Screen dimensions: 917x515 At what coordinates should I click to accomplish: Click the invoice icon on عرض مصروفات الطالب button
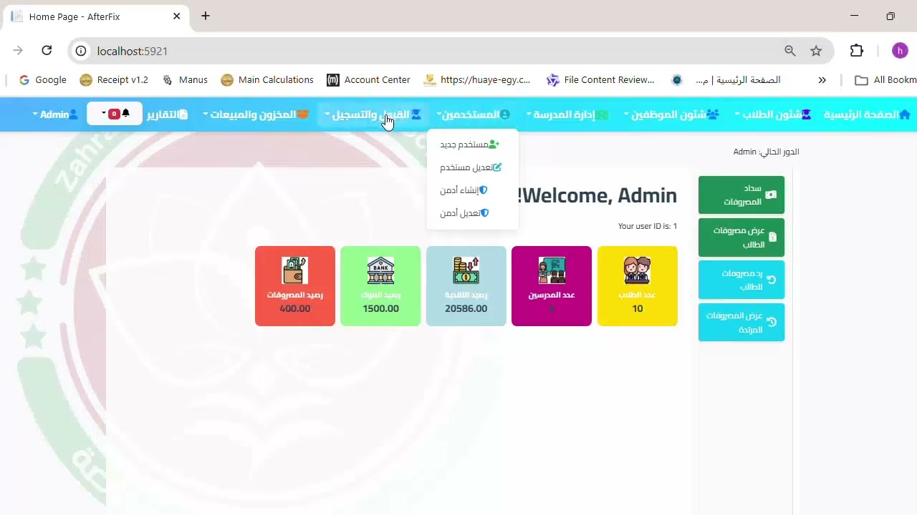(x=772, y=237)
